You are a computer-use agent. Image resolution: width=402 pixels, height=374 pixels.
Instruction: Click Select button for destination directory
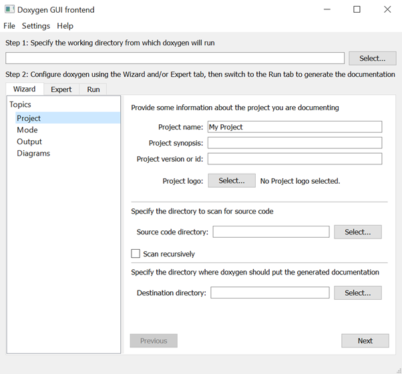coord(358,293)
